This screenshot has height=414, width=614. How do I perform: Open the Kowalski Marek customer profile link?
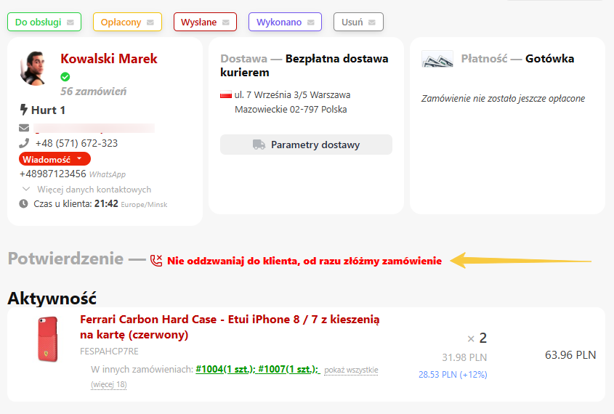click(x=109, y=59)
